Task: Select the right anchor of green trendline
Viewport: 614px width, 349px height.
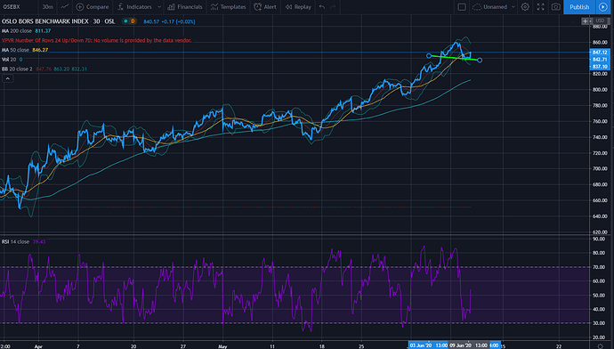Action: point(480,60)
